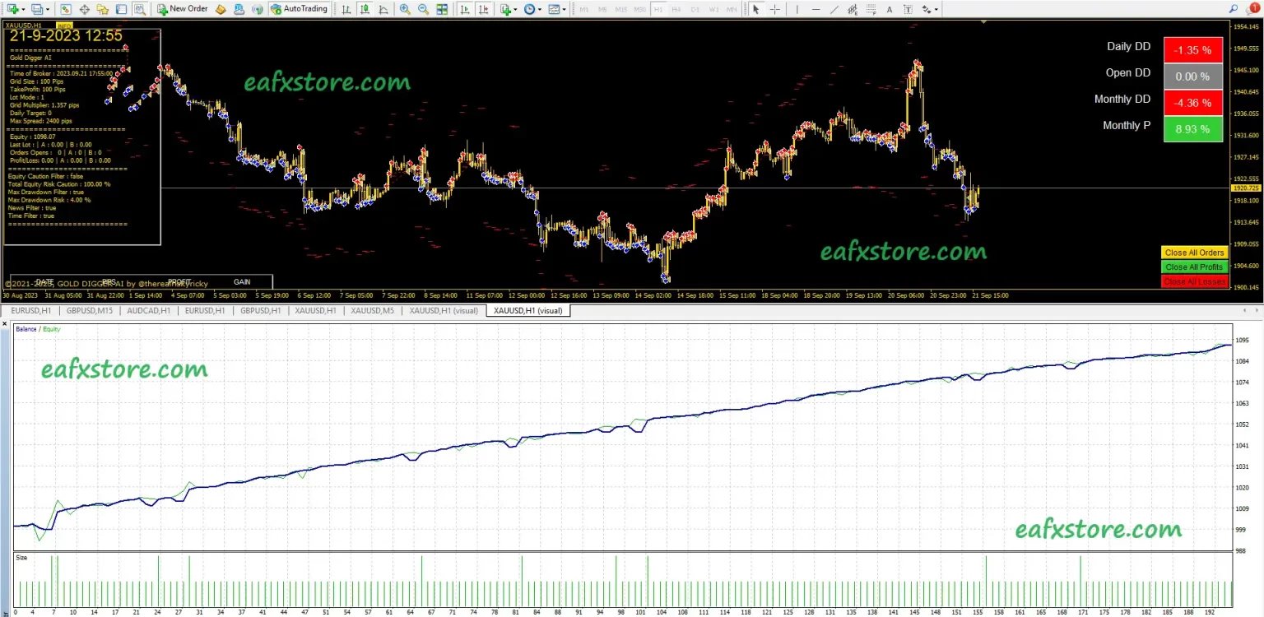Image resolution: width=1264 pixels, height=617 pixels.
Task: Select the text tool
Action: (x=890, y=9)
